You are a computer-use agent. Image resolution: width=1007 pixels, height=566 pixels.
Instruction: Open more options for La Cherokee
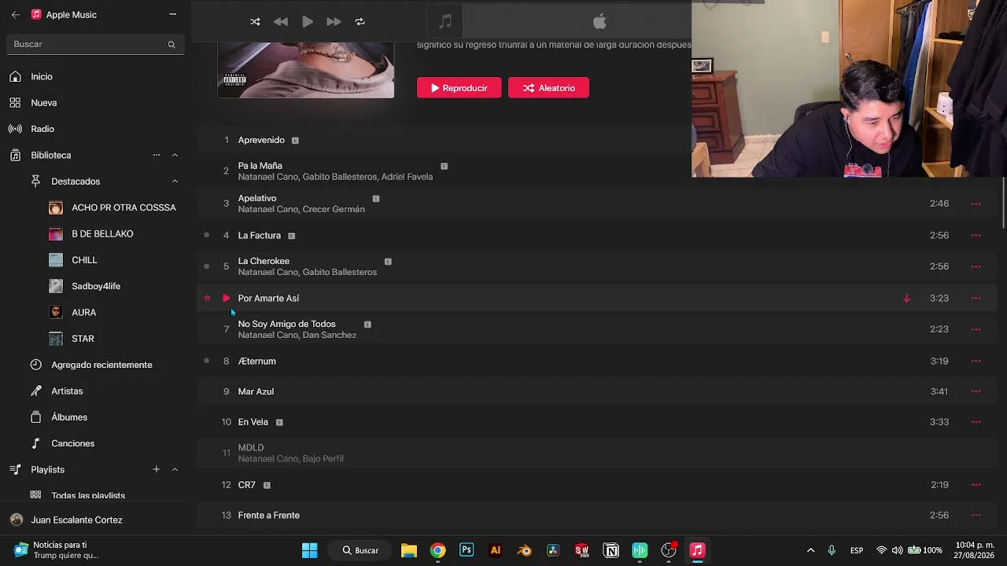(976, 266)
